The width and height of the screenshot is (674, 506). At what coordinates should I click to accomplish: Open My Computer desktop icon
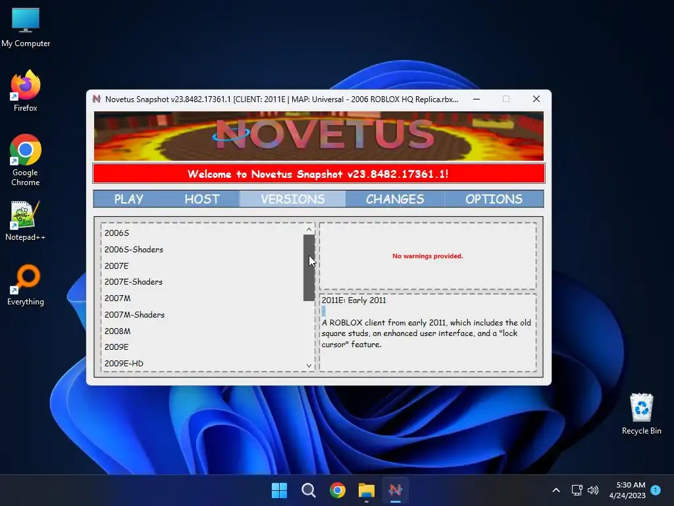[x=26, y=28]
